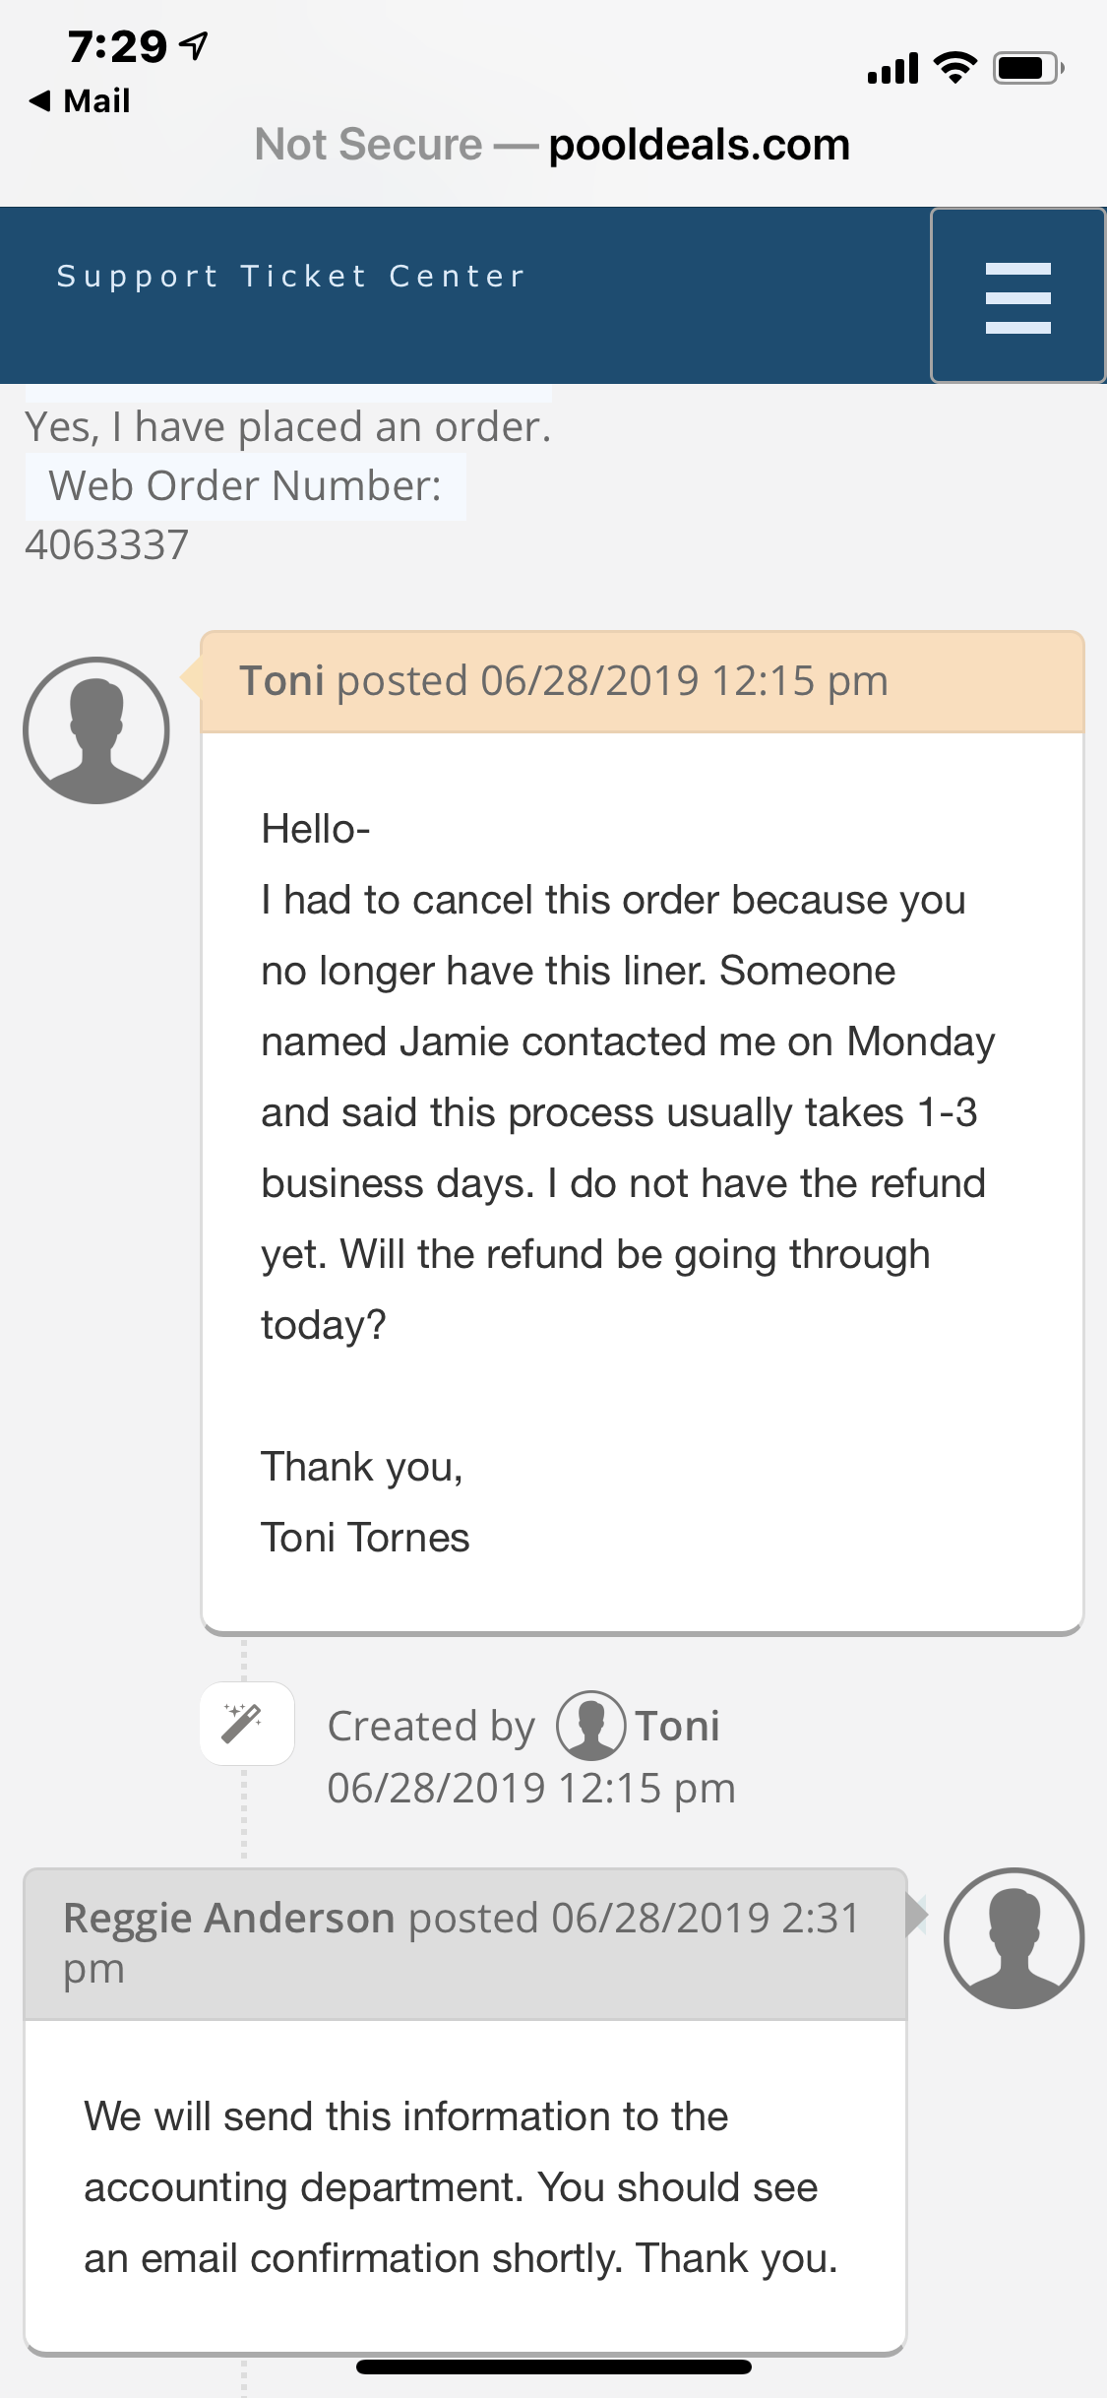Tap the pooldeals.com address bar
The width and height of the screenshot is (1107, 2398).
(552, 145)
